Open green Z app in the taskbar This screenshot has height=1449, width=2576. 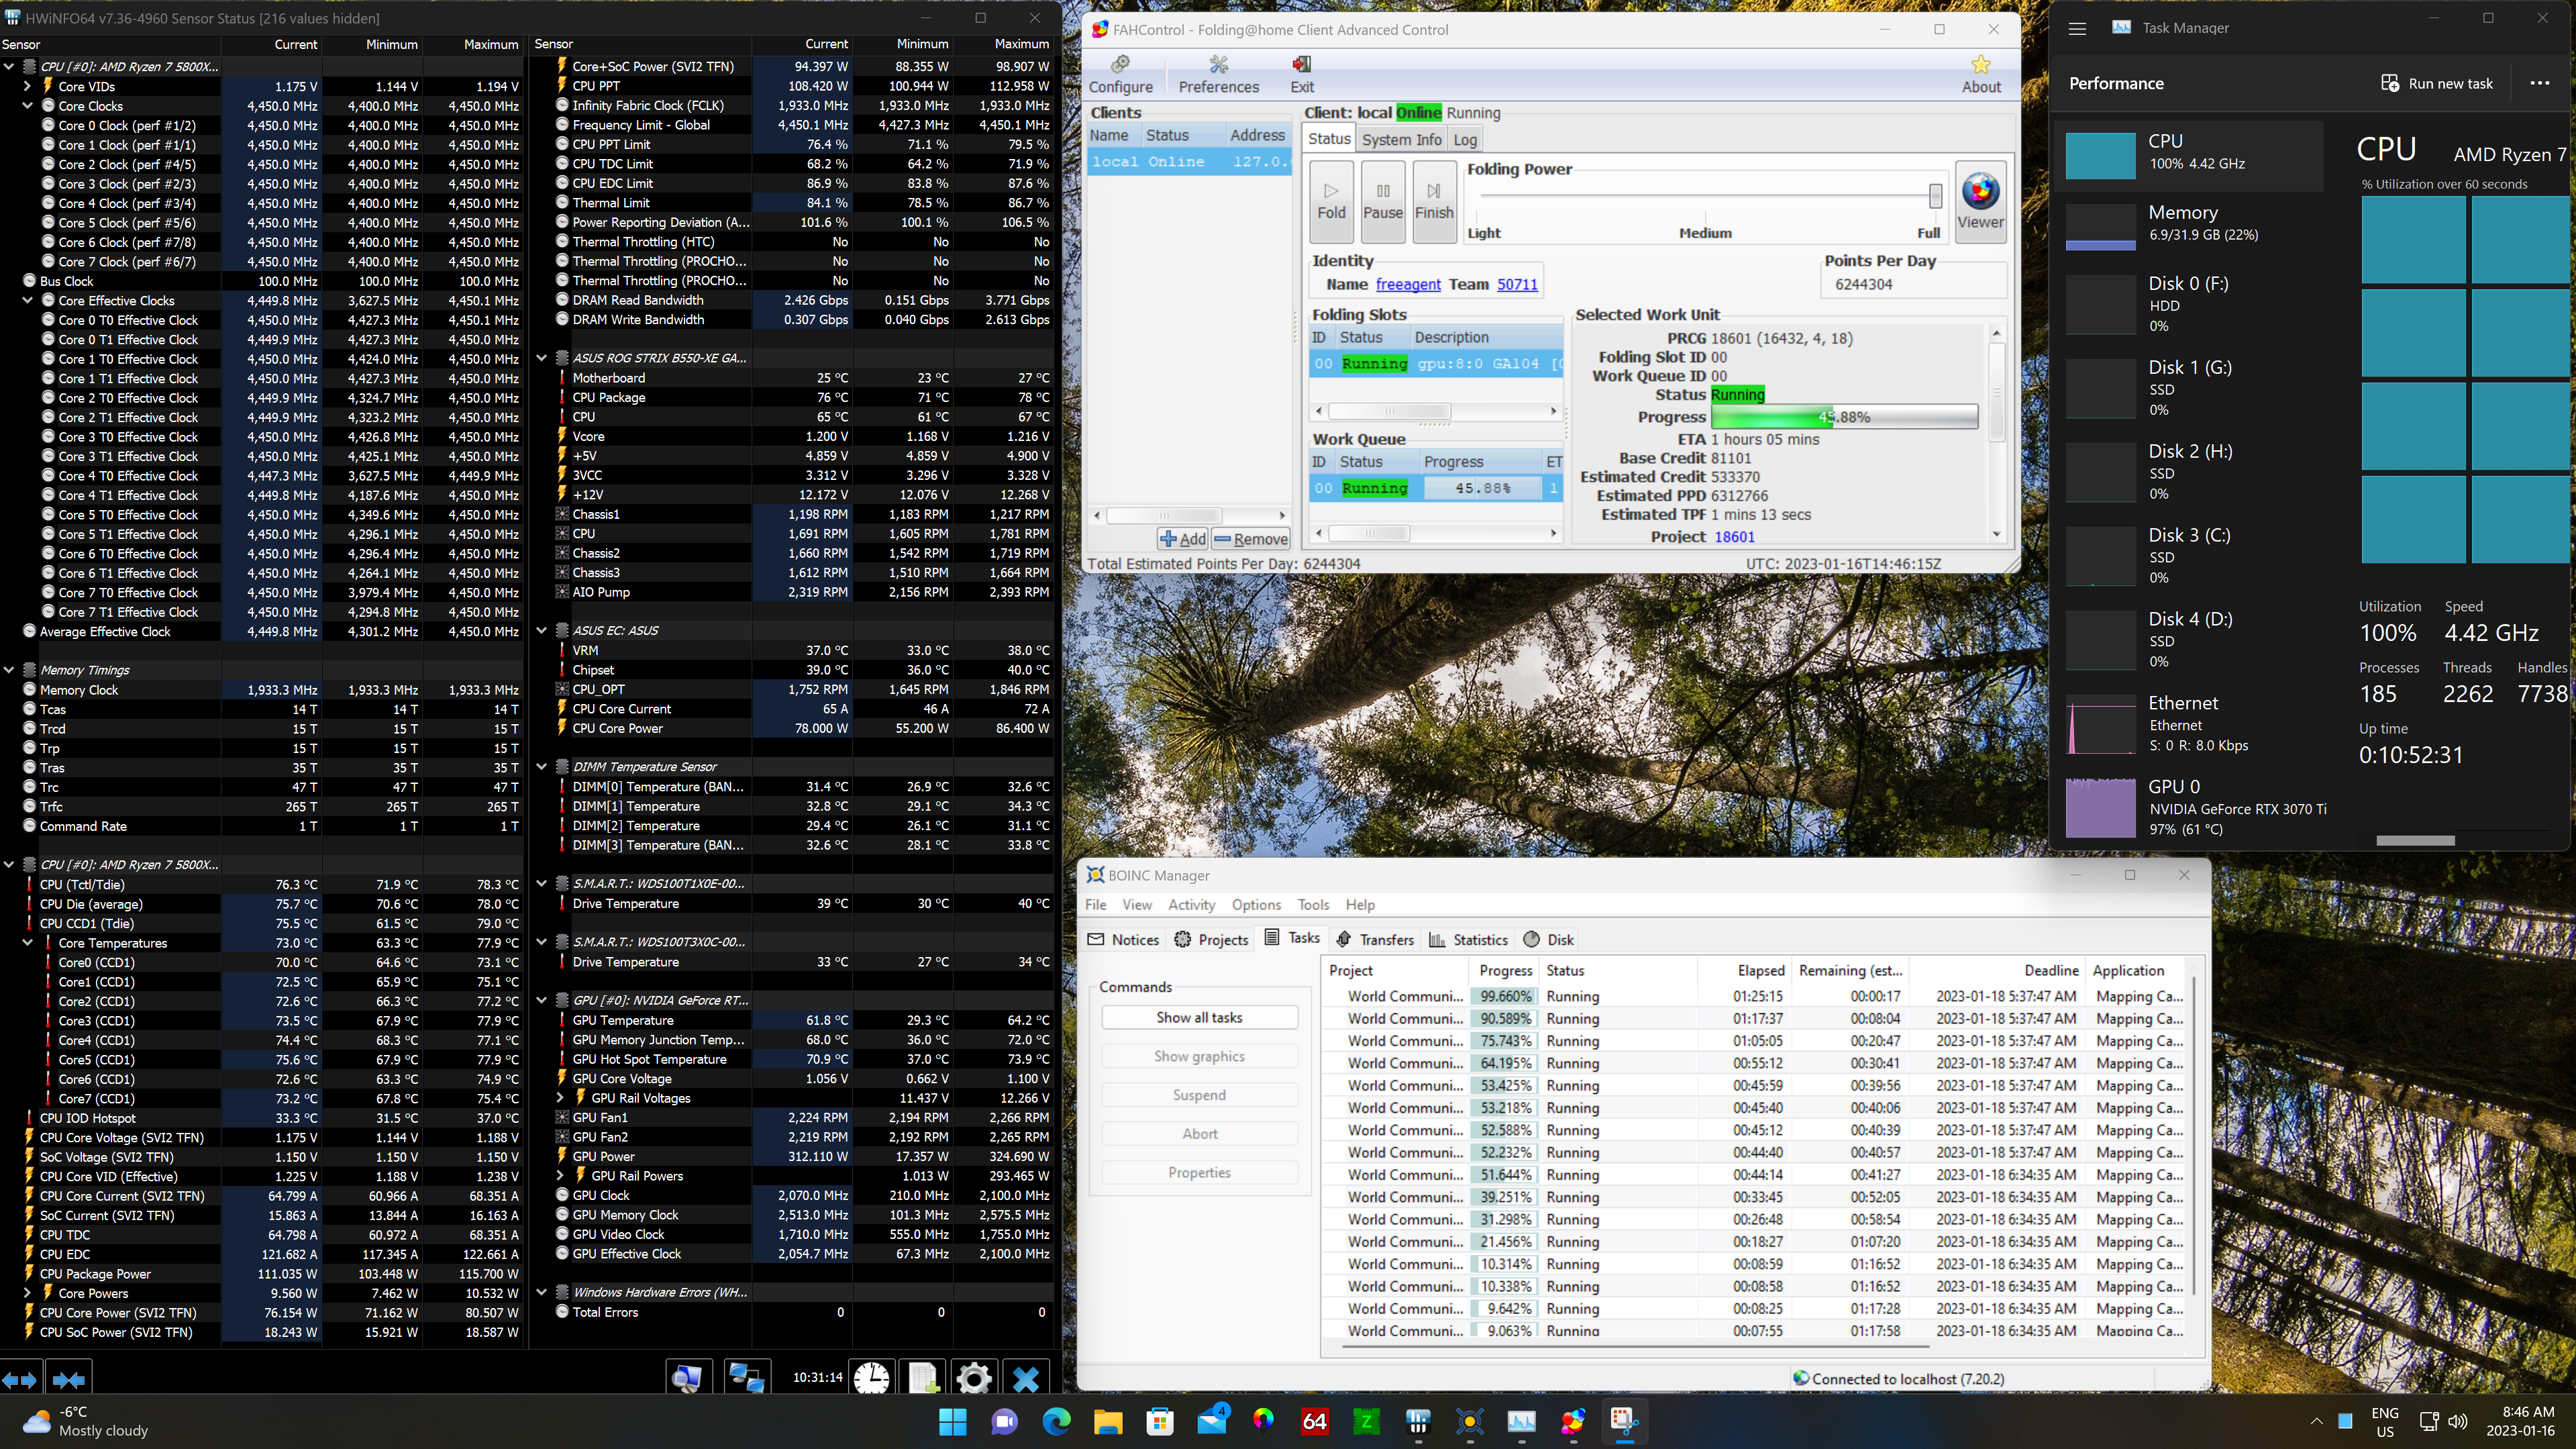coord(1366,1421)
